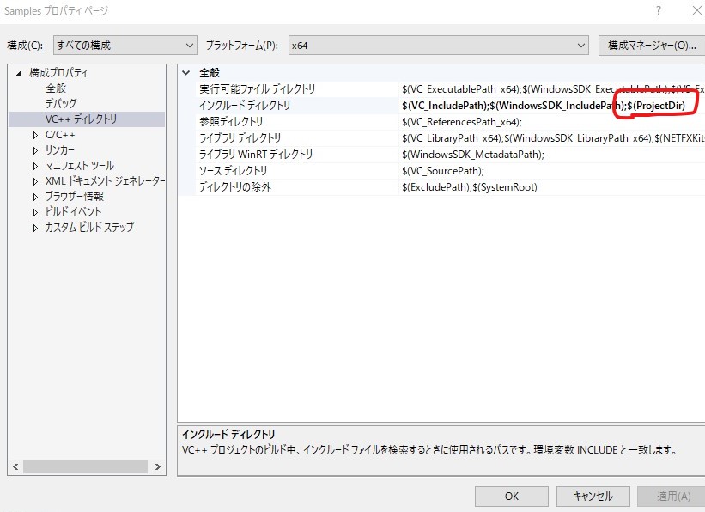Viewport: 705px width, 512px height.
Task: Edit the $(VC_IncludePath) include directories value
Action: click(x=552, y=106)
